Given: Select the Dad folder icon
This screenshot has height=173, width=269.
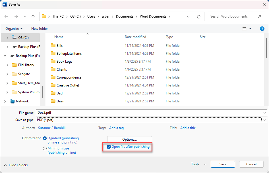Looking at the screenshot, I should [53, 93].
